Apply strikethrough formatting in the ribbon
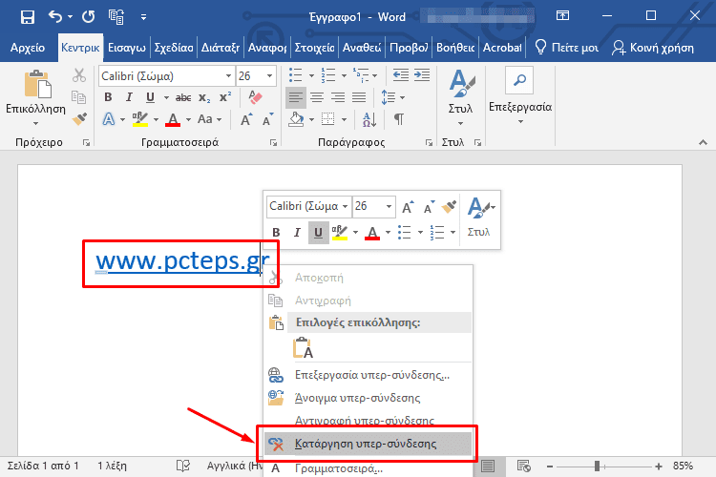This screenshot has height=477, width=716. [183, 97]
